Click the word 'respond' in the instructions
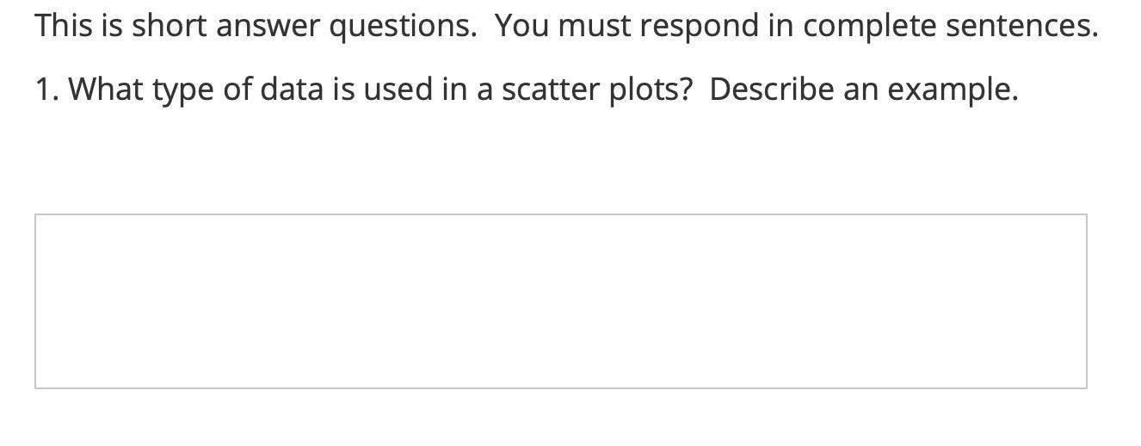The image size is (1141, 446). pos(699,26)
